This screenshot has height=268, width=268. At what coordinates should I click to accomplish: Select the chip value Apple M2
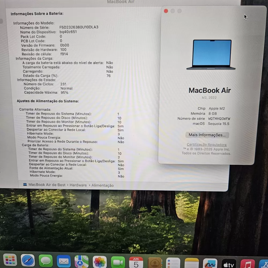[x=217, y=109]
